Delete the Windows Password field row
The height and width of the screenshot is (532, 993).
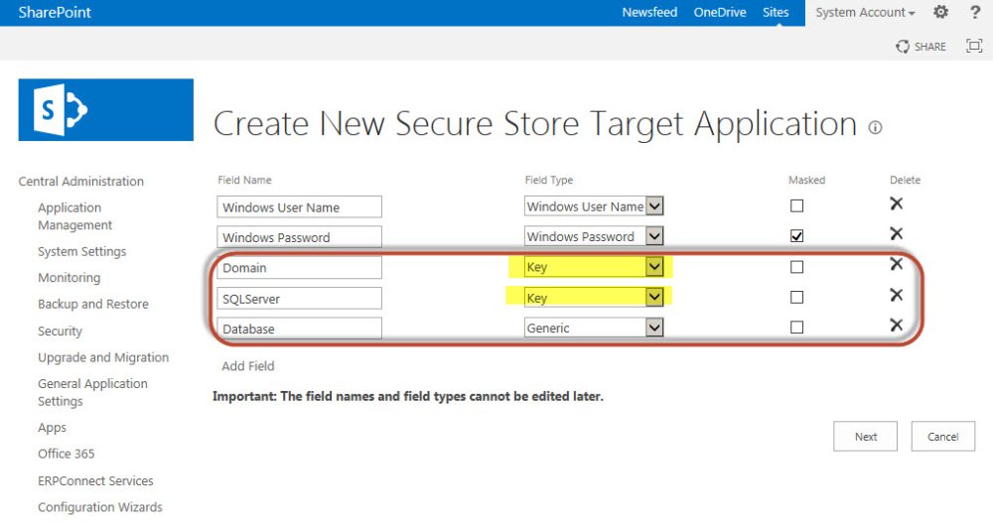point(896,233)
